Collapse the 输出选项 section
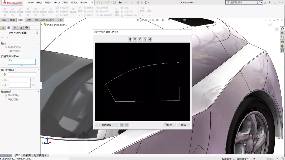The image size is (285, 160). point(38,92)
